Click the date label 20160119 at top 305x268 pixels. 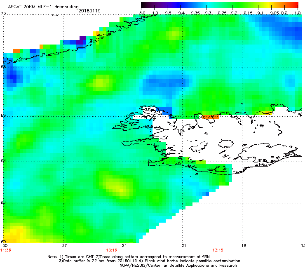pyautogui.click(x=89, y=11)
